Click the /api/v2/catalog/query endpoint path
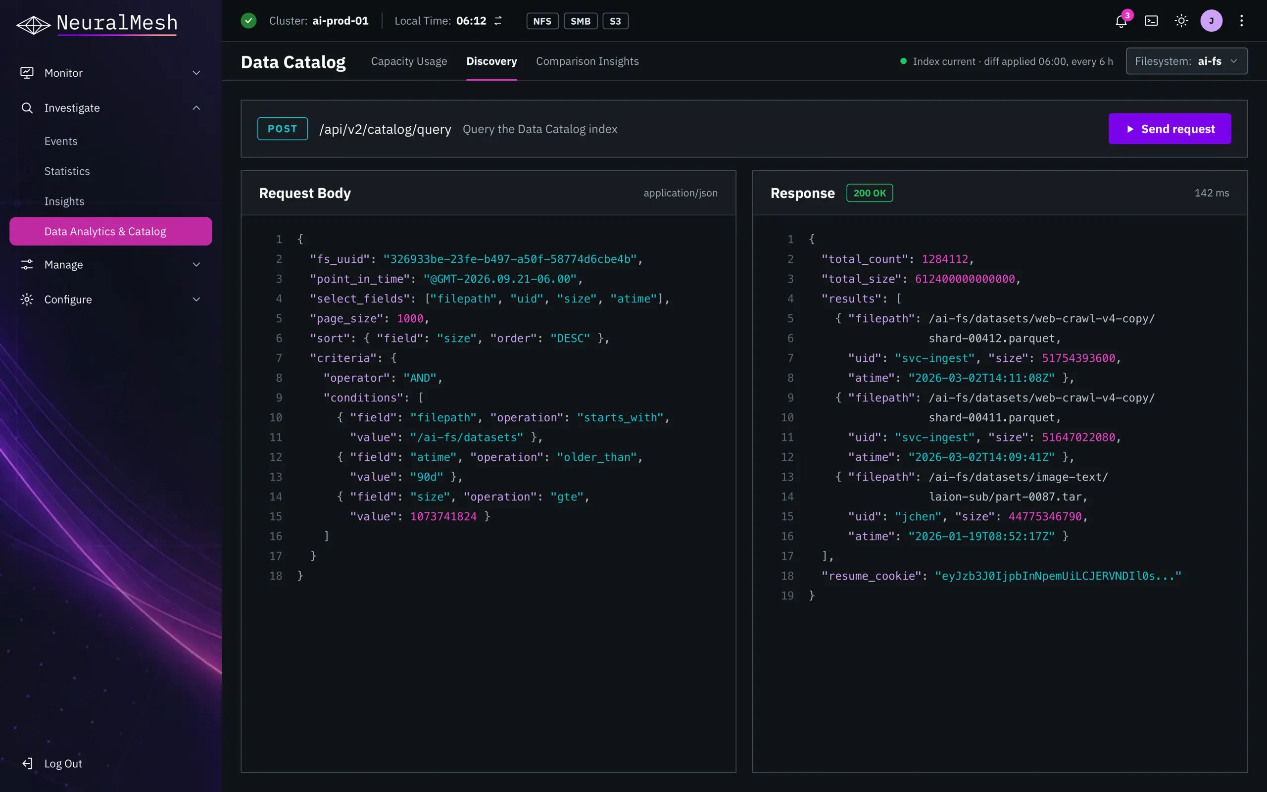 tap(385, 129)
